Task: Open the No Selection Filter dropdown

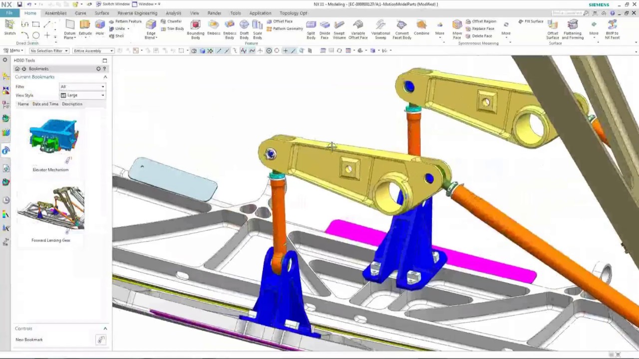Action: pos(49,51)
